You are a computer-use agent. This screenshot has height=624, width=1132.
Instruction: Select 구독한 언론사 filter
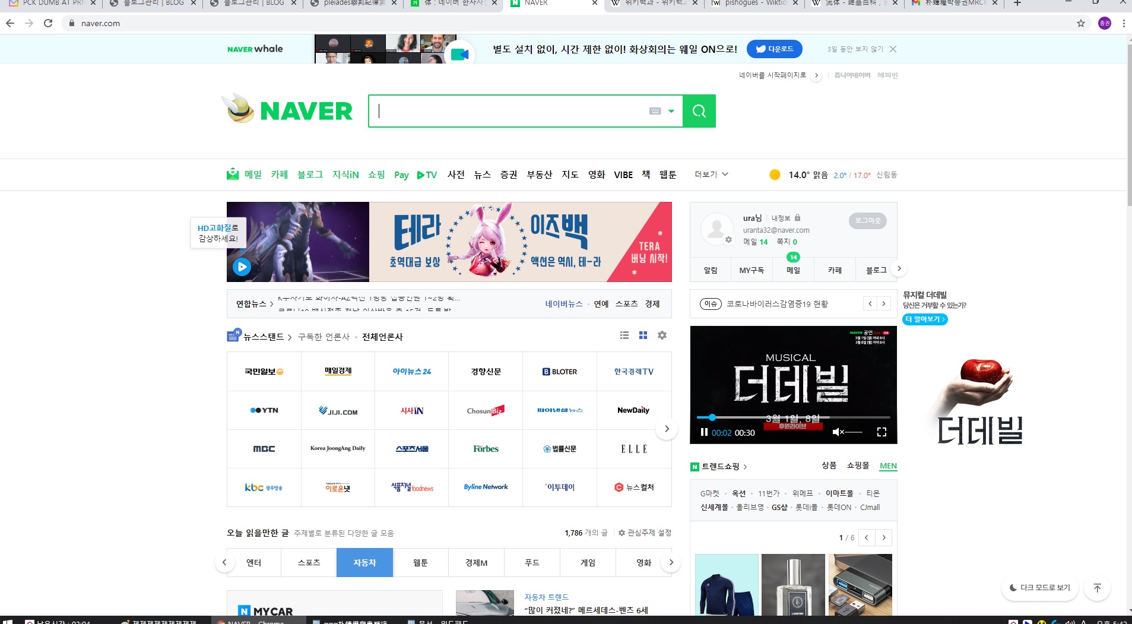324,337
